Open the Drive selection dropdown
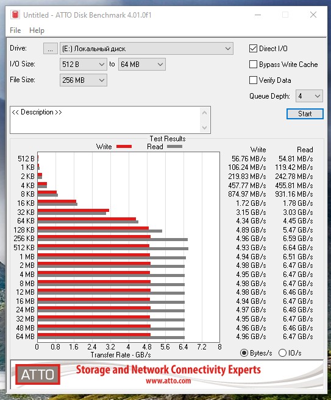 146,49
